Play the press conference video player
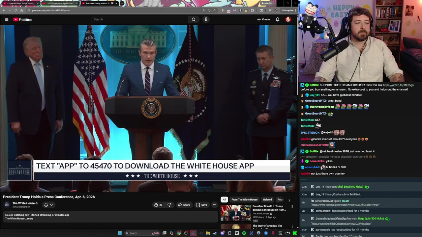The image size is (422, 237). pos(148,109)
